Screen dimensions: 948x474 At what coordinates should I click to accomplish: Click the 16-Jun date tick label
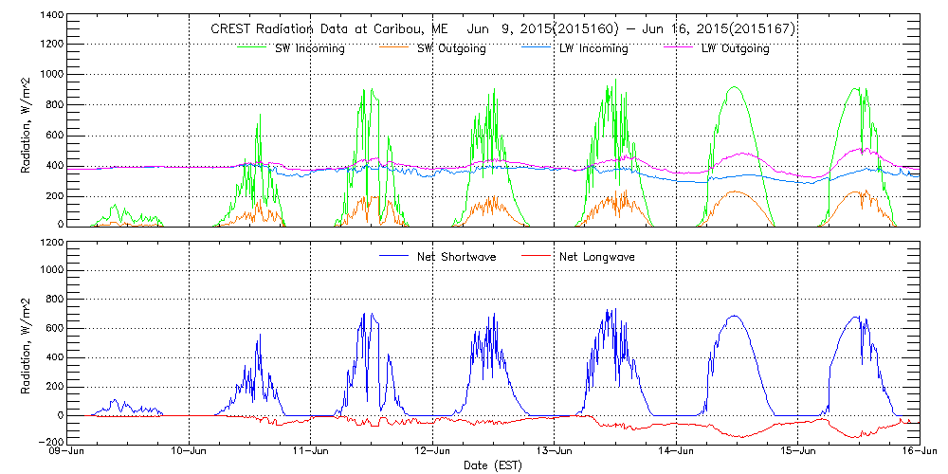point(919,452)
